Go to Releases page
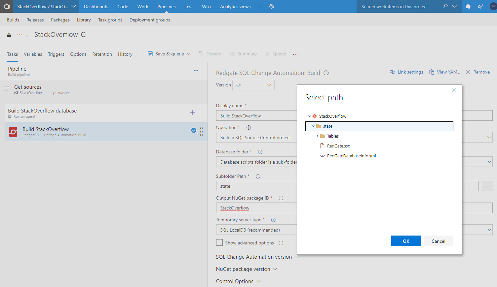 35,20
